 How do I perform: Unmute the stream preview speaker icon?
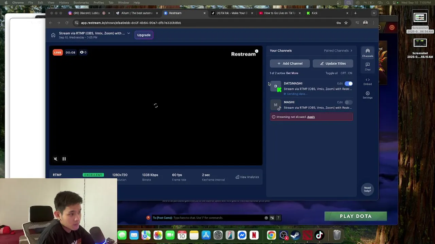coord(55,159)
